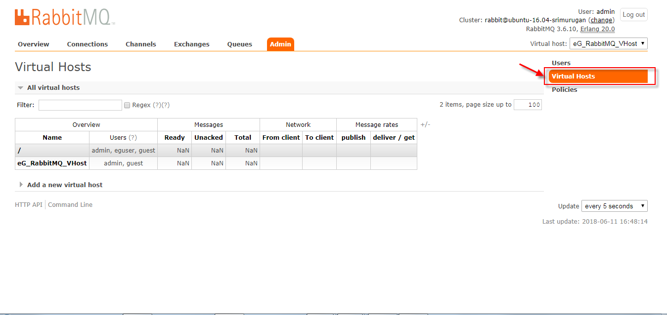Open the eG_RabbitMQ_VHost virtual host row link
Screen dimensions: 667x315
(x=52, y=163)
